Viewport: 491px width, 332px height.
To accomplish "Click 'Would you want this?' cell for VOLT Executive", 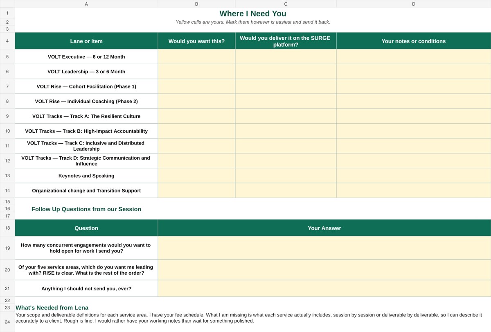I will tap(196, 56).
